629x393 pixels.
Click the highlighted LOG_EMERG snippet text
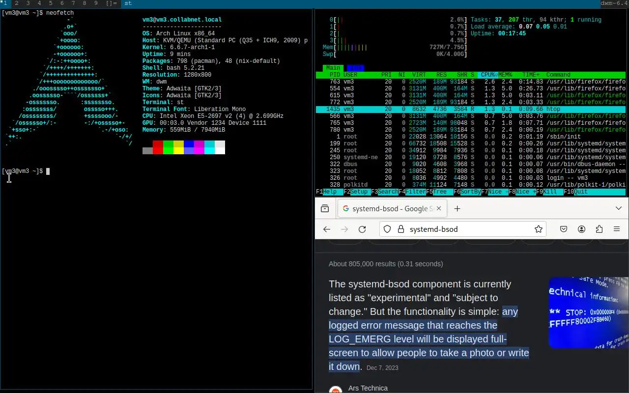429,339
